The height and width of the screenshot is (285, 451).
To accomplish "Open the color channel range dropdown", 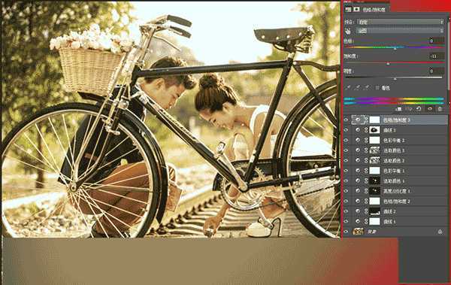I will click(x=401, y=31).
